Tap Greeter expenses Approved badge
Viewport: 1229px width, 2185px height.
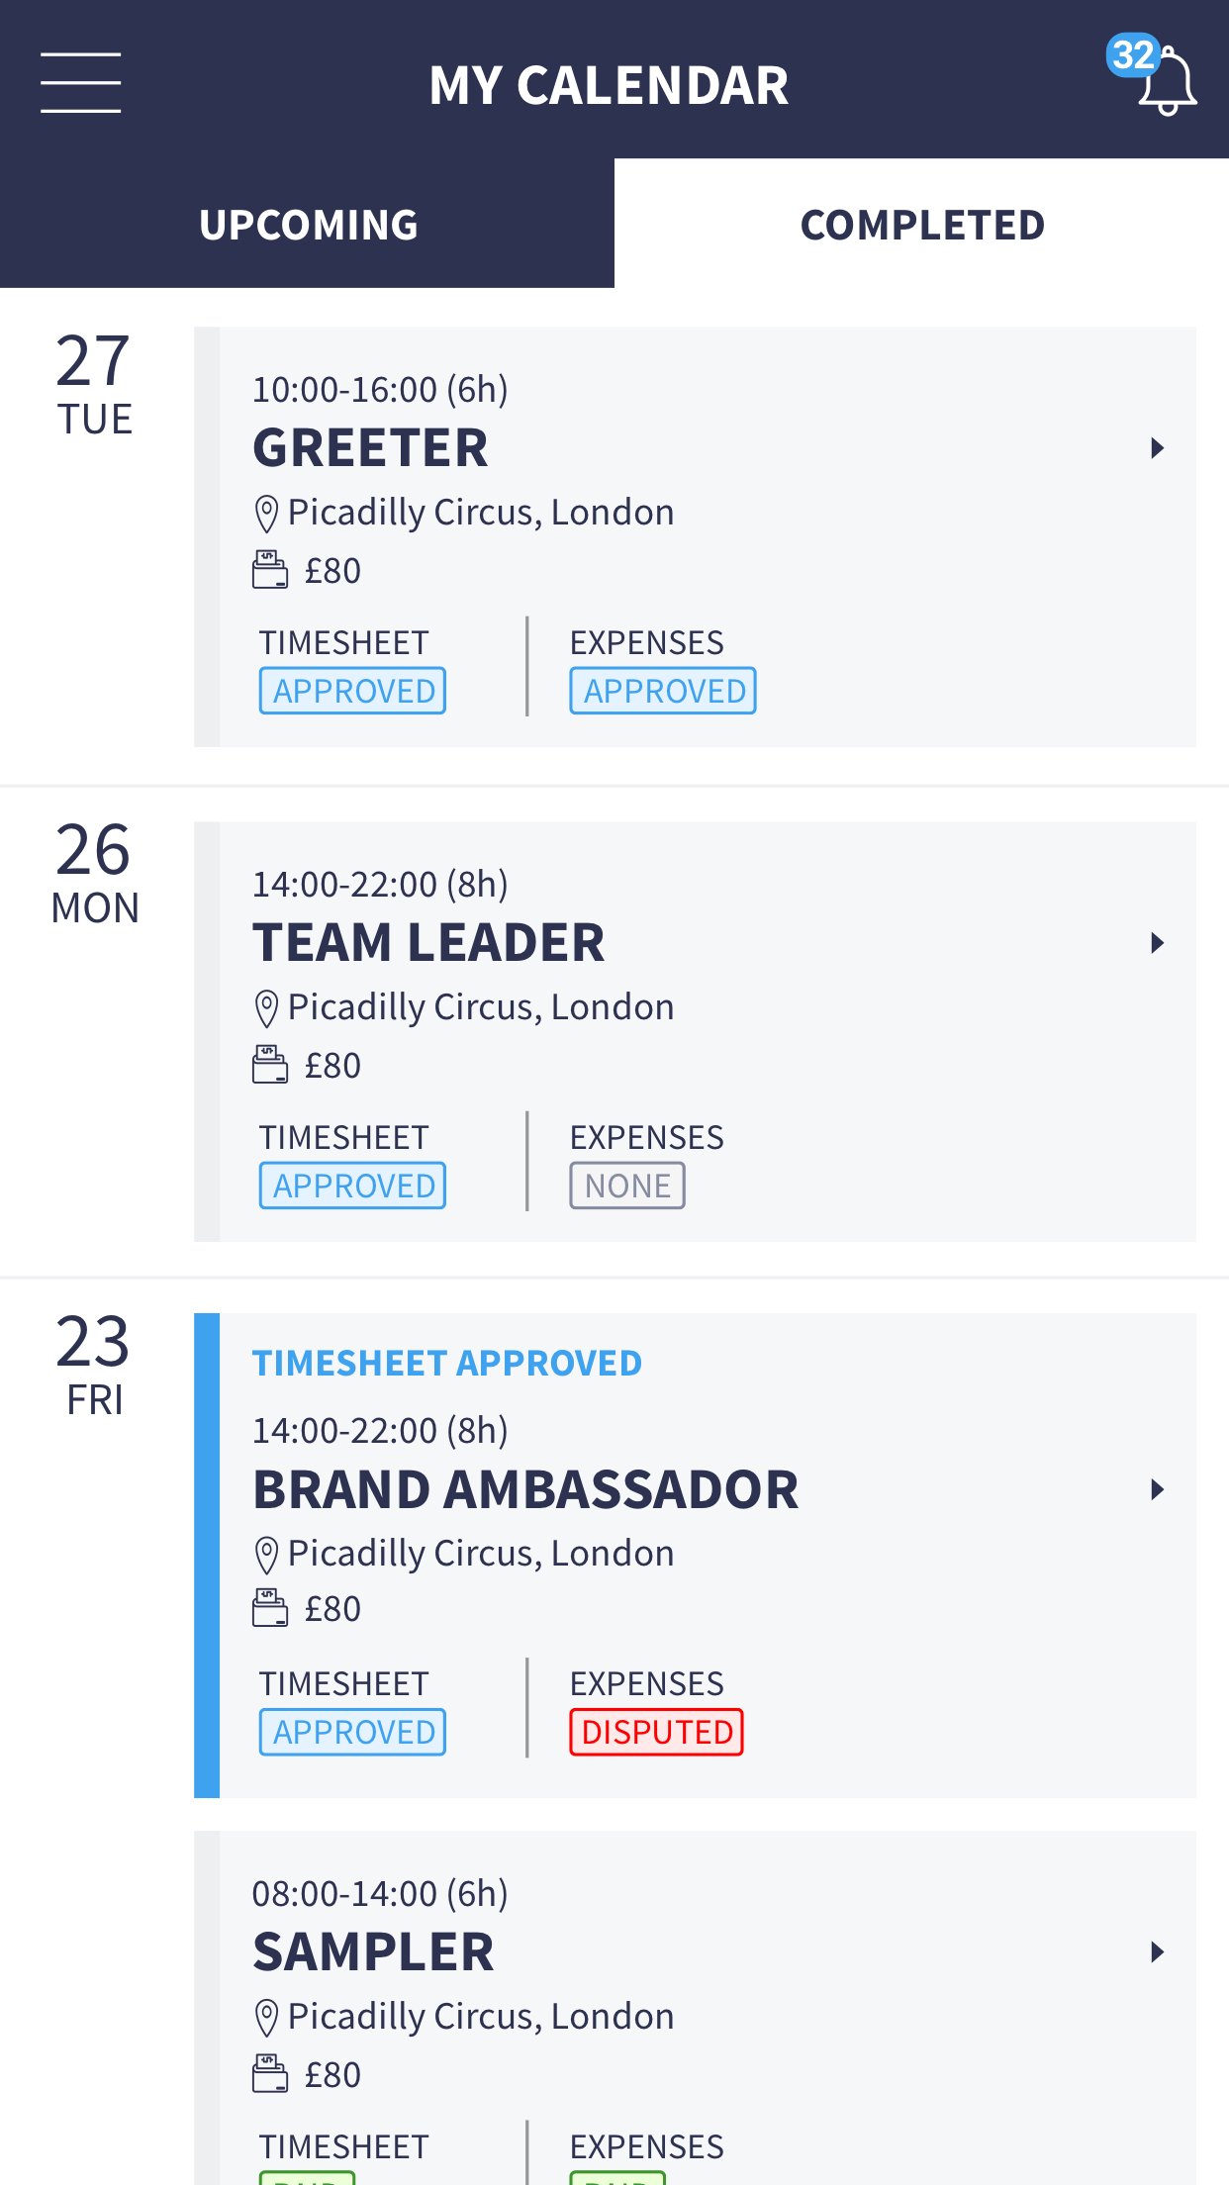pyautogui.click(x=663, y=691)
